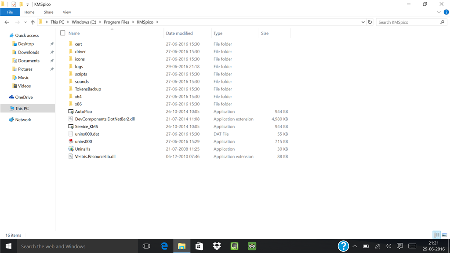The width and height of the screenshot is (450, 253).
Task: Click Windows (C:) in the breadcrumb
Action: [x=84, y=22]
